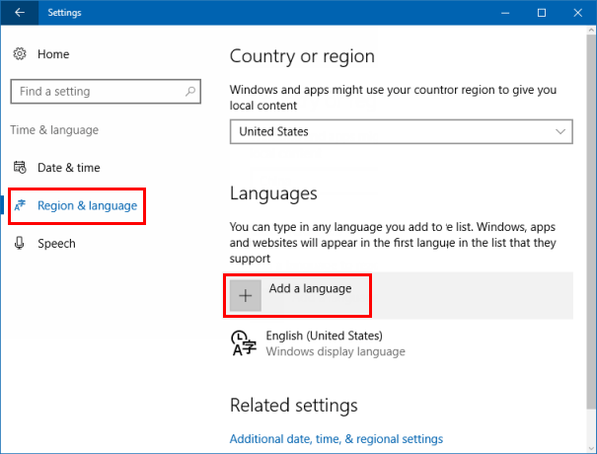
Task: Open the Date & time page
Action: (x=68, y=168)
